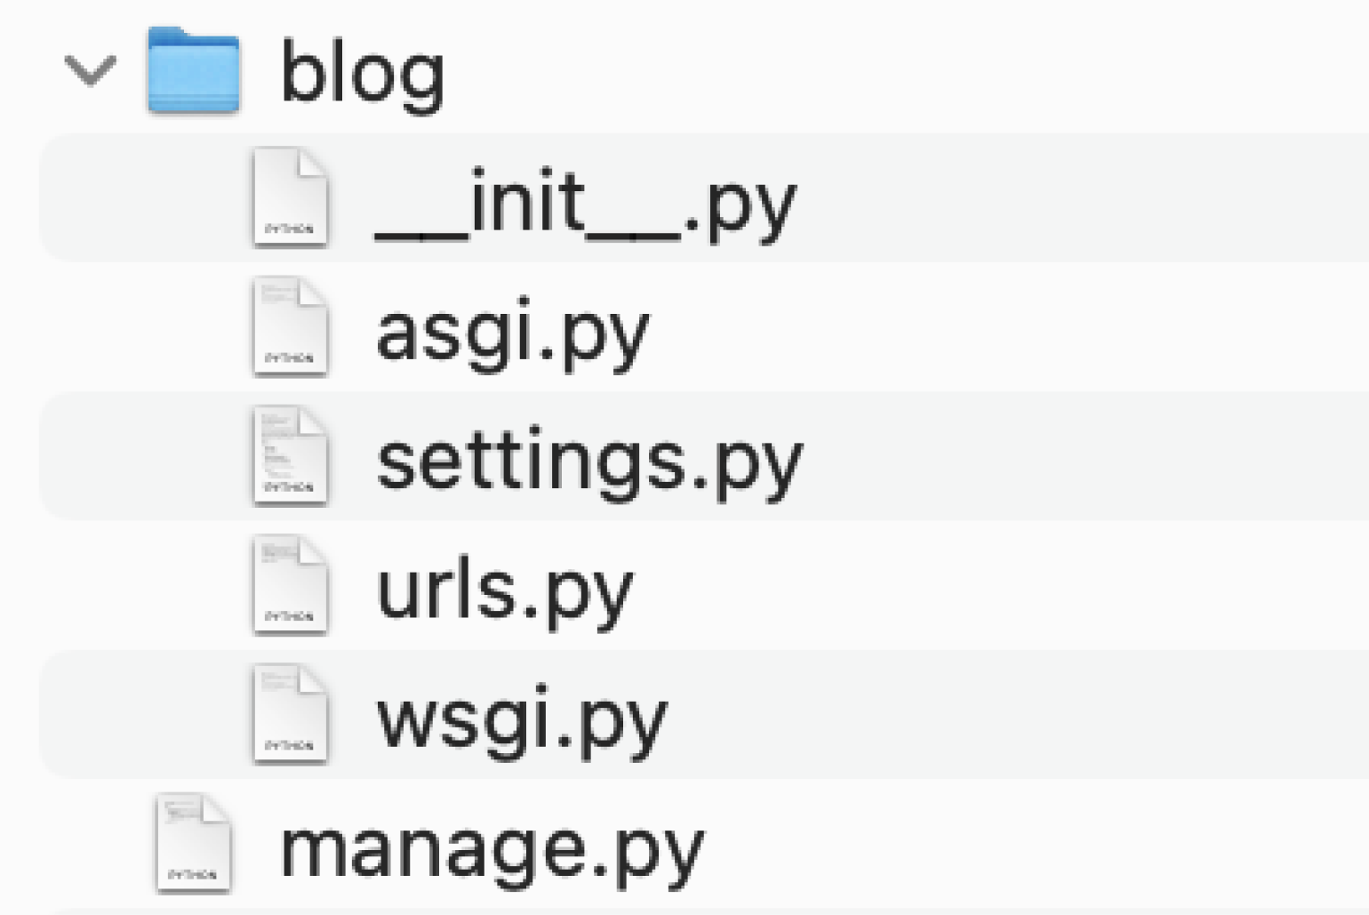Click the asgi.py Python file icon

pos(290,326)
